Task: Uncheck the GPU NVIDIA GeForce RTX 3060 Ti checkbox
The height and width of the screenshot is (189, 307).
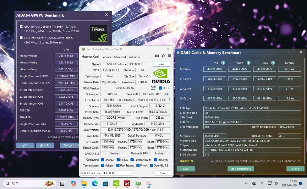Action: [x=21, y=26]
